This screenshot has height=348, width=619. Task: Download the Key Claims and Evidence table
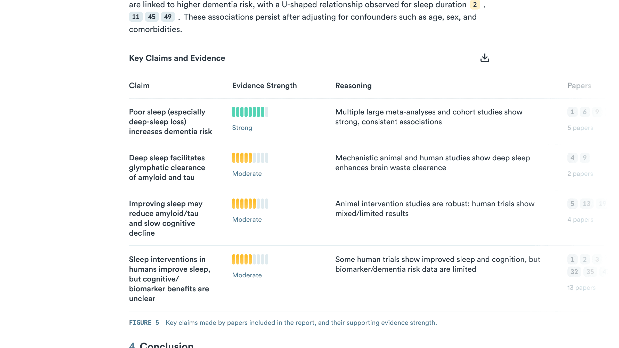pos(485,58)
